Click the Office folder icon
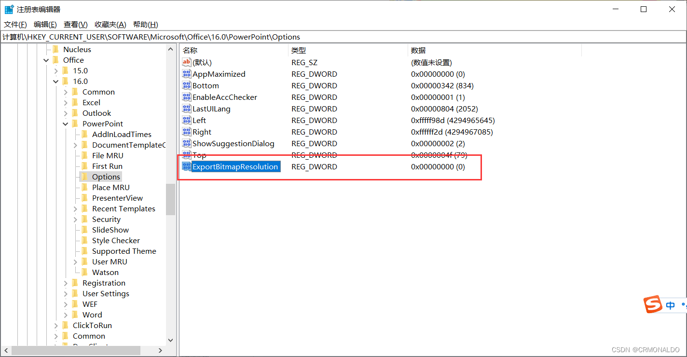 pos(55,60)
